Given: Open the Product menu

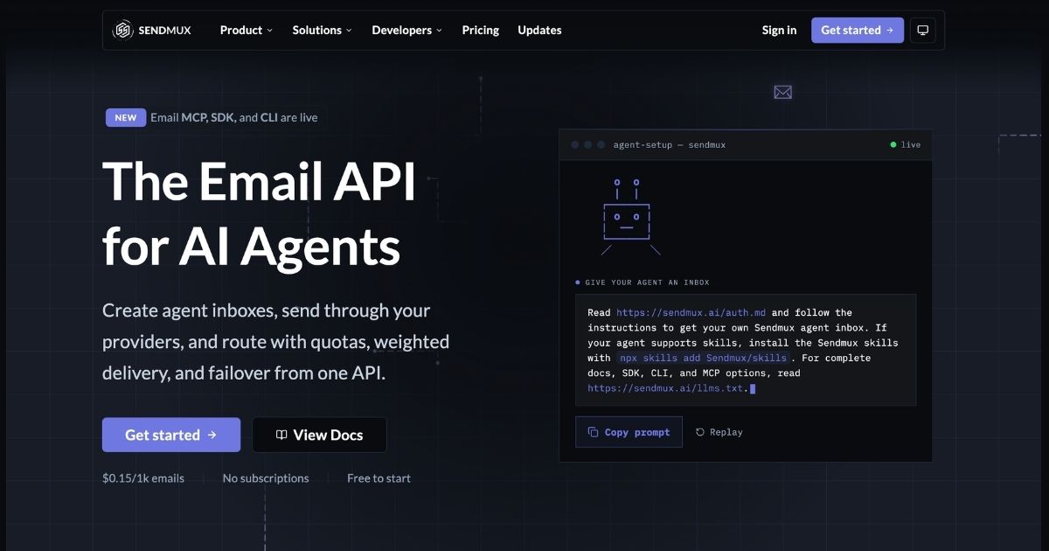Looking at the screenshot, I should click(247, 30).
